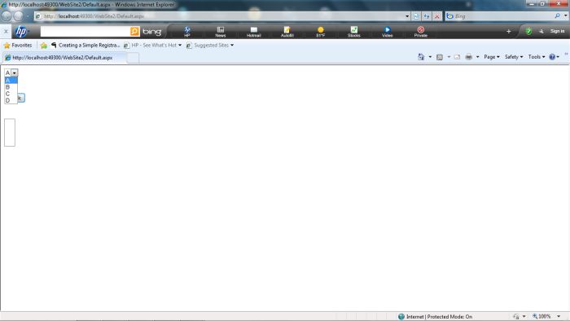Click the bing logo on toolbar
This screenshot has width=570, height=321.
152,32
